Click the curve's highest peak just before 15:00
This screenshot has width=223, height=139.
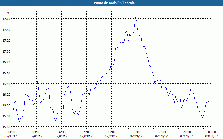135,17
